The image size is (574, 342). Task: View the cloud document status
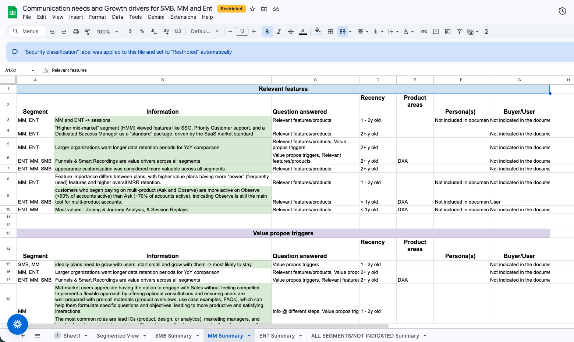tap(276, 9)
